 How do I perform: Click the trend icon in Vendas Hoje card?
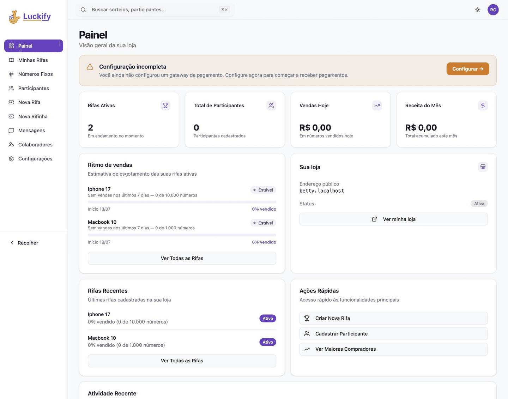pyautogui.click(x=377, y=105)
